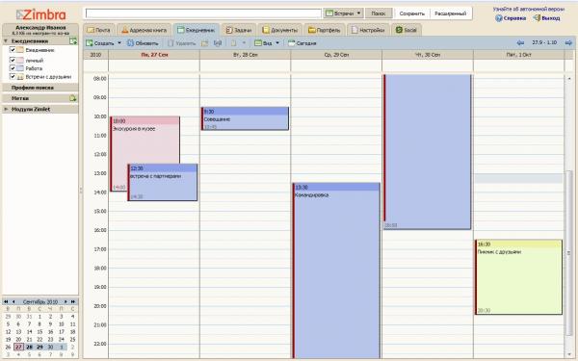Jump forward one year in mini calendar
578x361 pixels.
click(73, 301)
